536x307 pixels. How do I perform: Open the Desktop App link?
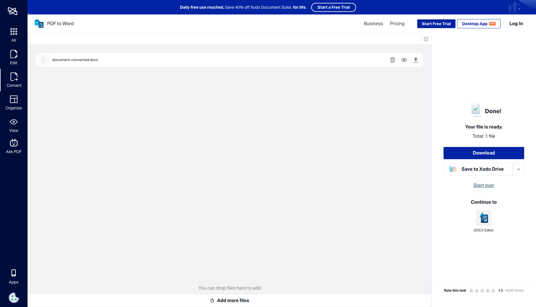(479, 24)
